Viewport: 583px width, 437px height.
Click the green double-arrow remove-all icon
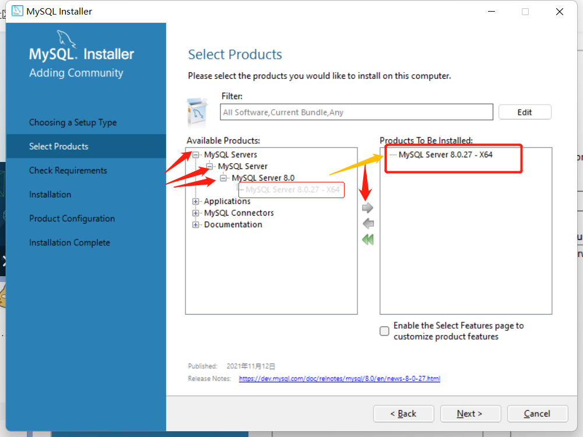[368, 239]
